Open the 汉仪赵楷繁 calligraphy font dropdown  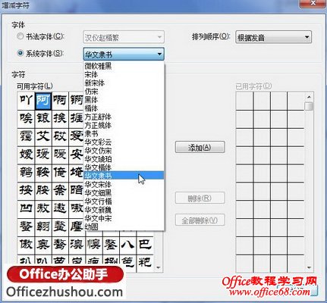coord(124,37)
